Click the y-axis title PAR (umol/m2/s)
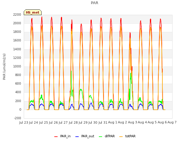The image size is (190, 142). pos(4,67)
